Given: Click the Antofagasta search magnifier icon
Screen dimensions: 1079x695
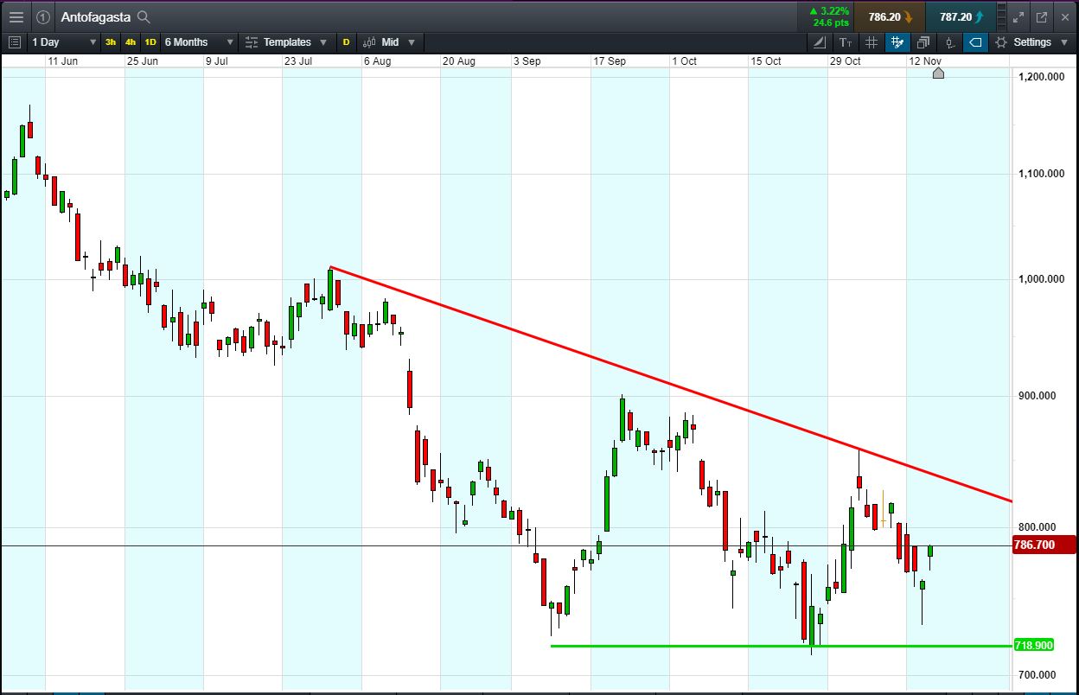Looking at the screenshot, I should coord(144,17).
